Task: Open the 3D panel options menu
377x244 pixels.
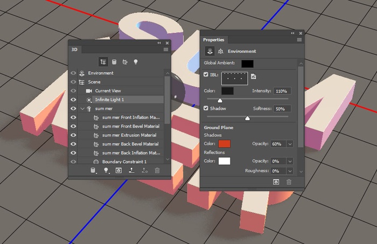Action: 166,49
